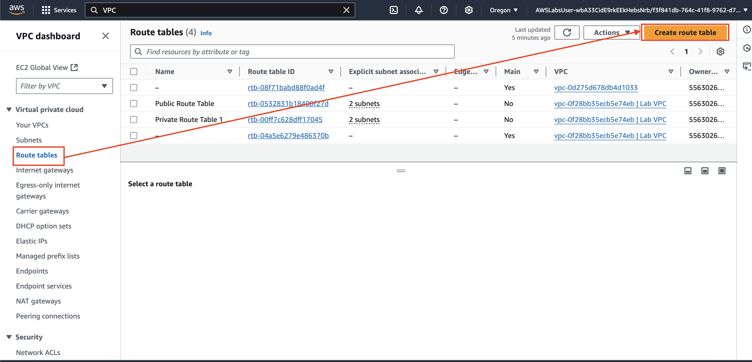Check the Public Route Table row checkbox
The image size is (752, 362).
tap(134, 103)
